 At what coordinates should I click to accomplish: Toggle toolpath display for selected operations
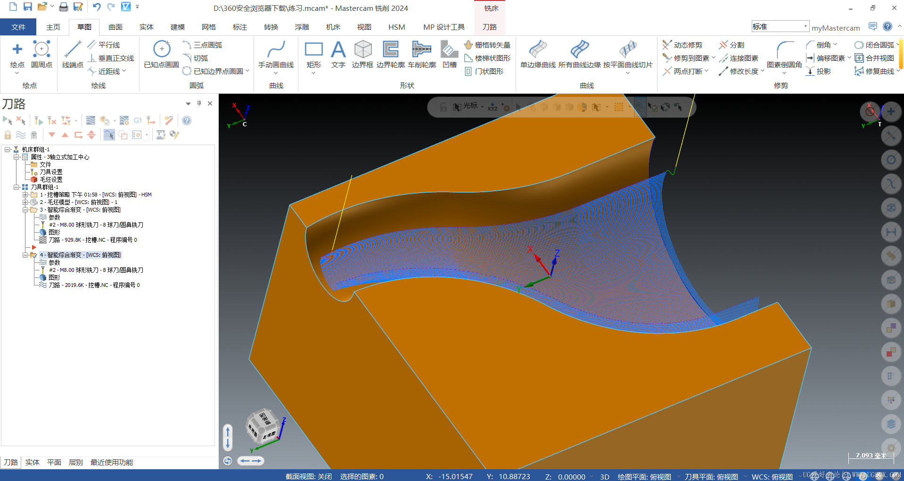pos(21,135)
